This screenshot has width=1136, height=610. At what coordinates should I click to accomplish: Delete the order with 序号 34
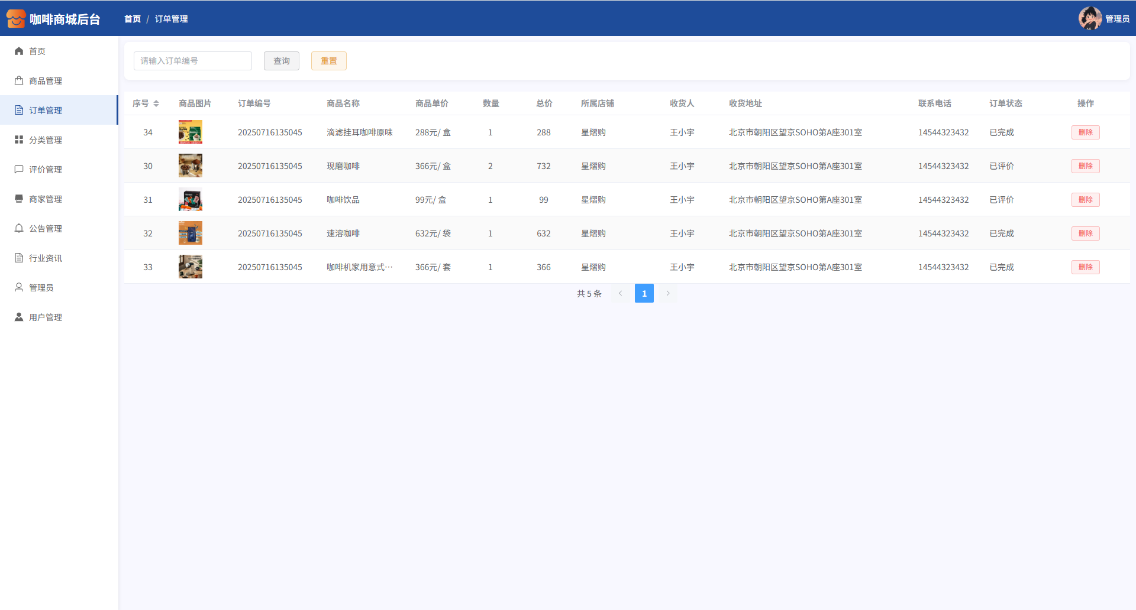(1085, 132)
